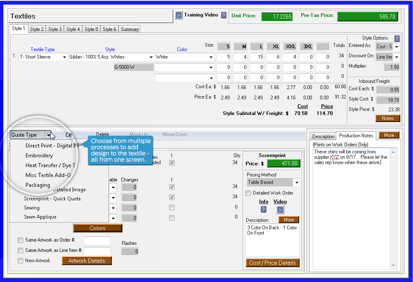Tick the New Artwork checkbox
The width and height of the screenshot is (413, 282).
(21, 261)
